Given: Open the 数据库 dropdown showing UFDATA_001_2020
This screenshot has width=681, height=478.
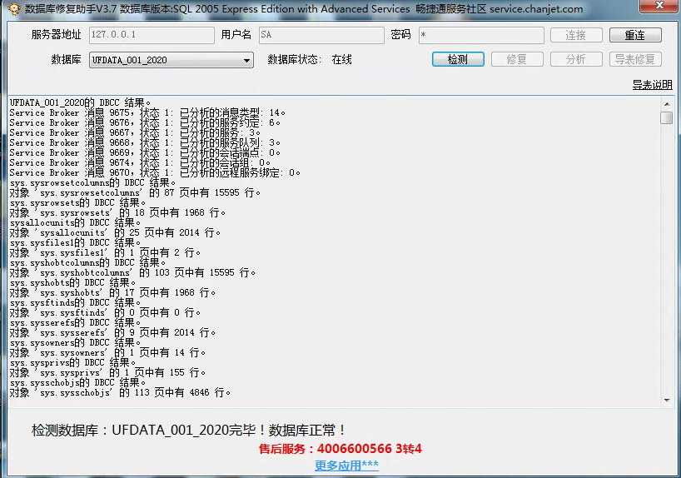Looking at the screenshot, I should click(171, 60).
